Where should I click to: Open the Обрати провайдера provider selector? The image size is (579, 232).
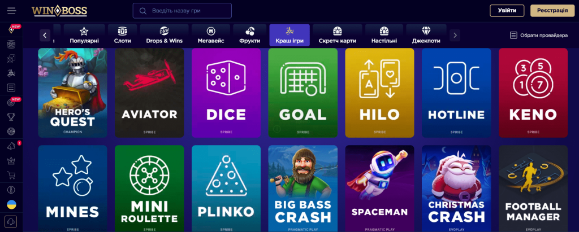pyautogui.click(x=538, y=36)
